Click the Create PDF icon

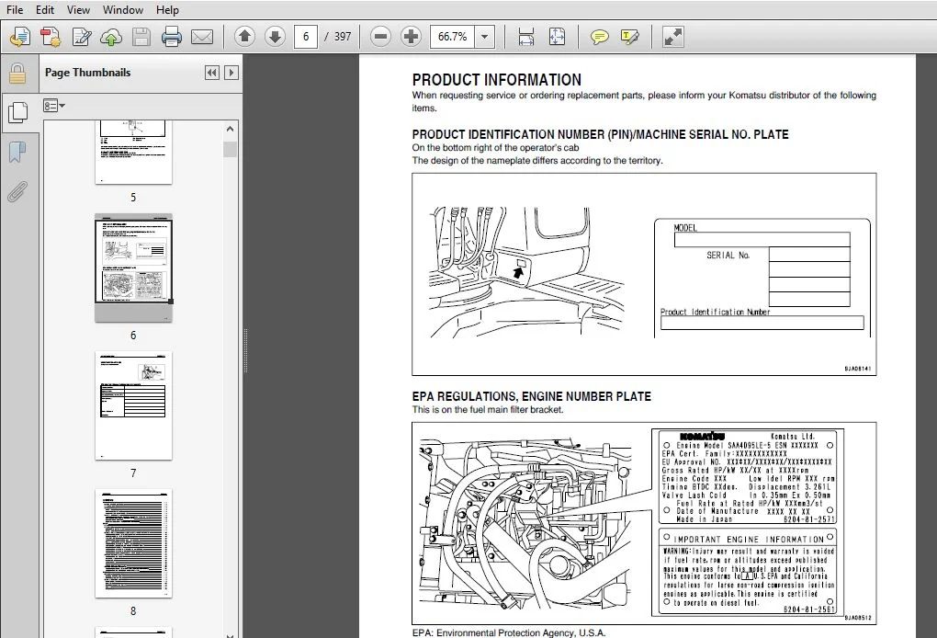click(51, 37)
